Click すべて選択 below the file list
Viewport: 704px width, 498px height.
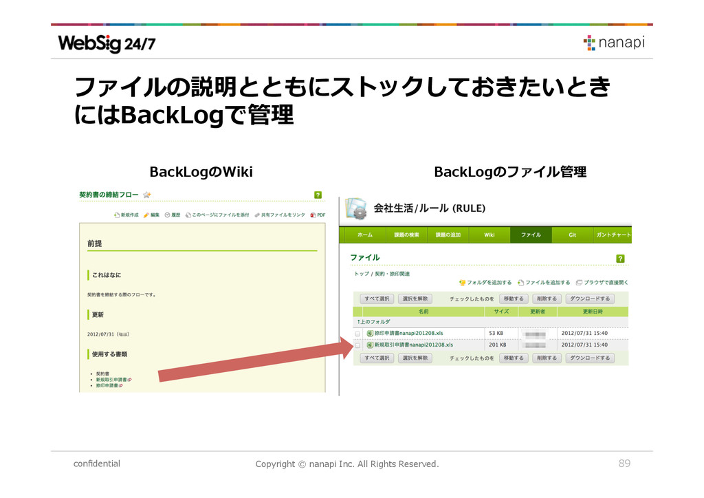377,358
